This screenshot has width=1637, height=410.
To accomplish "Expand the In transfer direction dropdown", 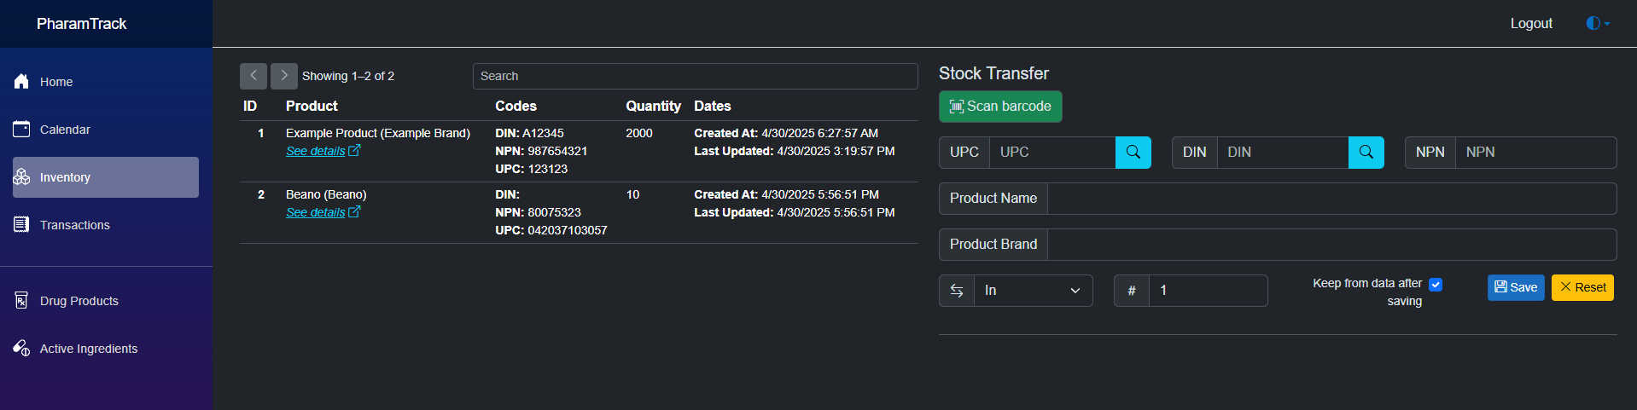I will pos(1032,291).
